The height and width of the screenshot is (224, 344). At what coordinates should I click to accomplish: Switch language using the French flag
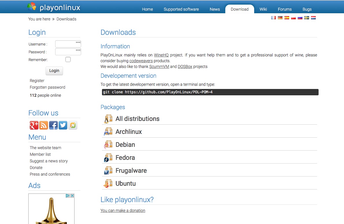(x=273, y=18)
